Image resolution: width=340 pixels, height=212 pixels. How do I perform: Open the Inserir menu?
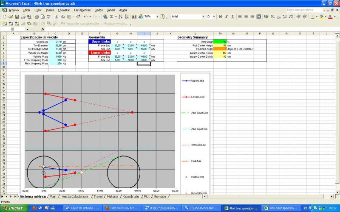(50, 10)
